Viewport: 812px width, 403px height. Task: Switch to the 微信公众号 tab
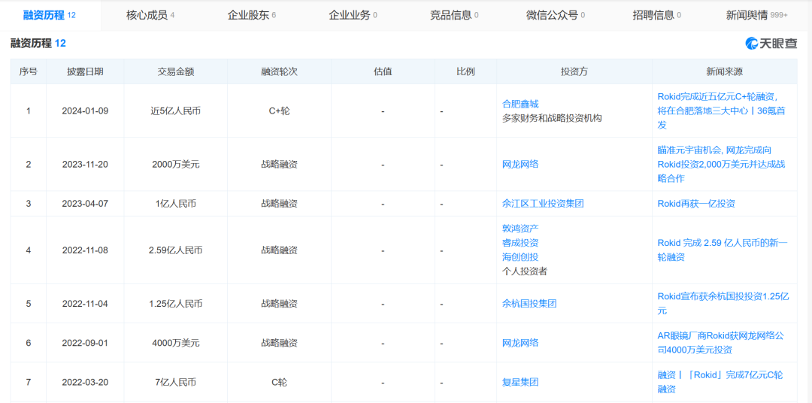tap(555, 15)
